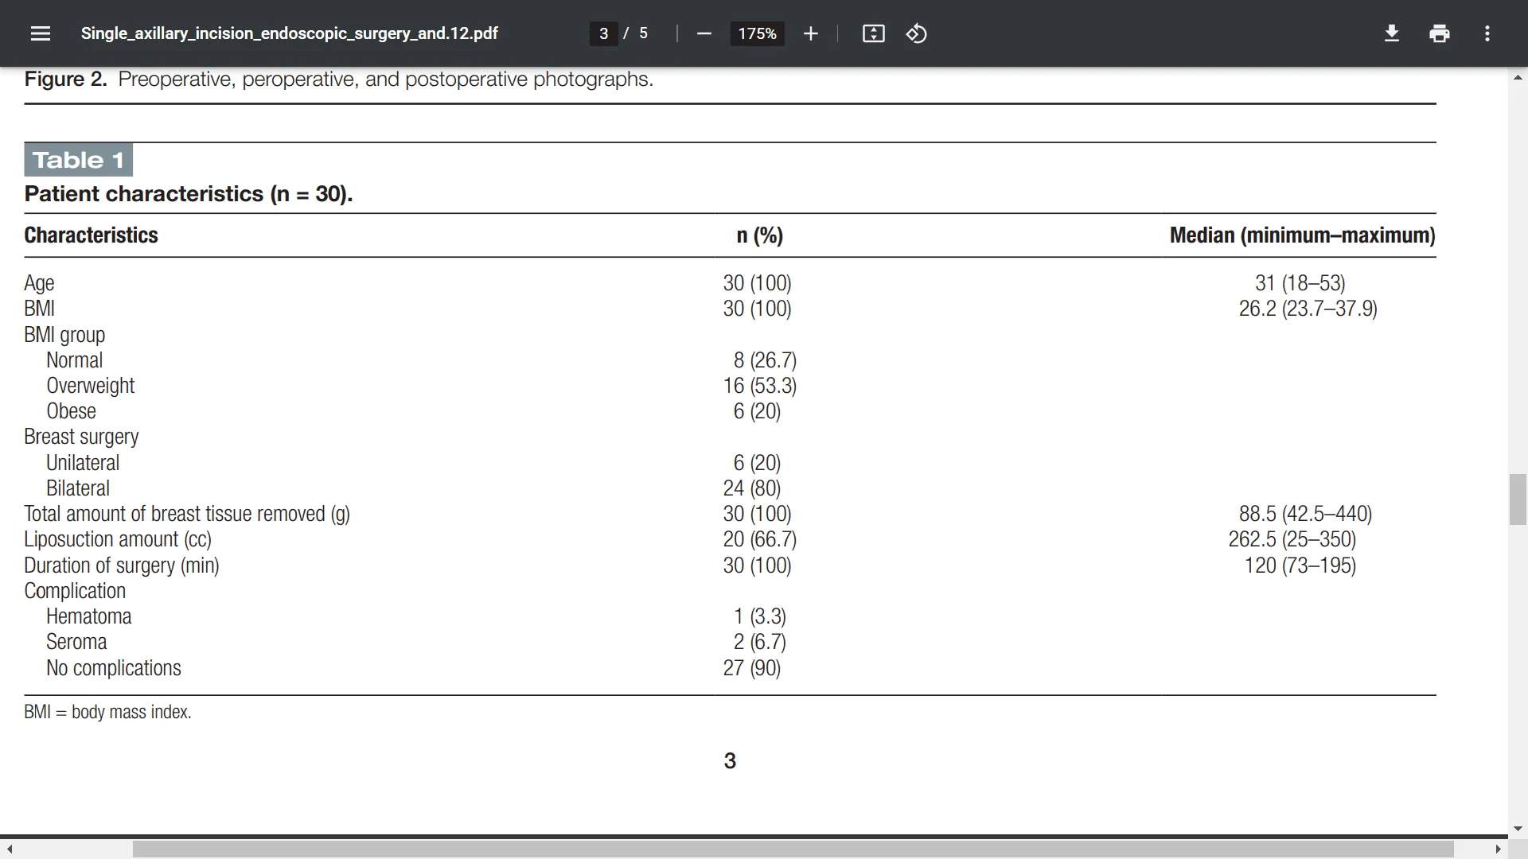This screenshot has width=1528, height=859.
Task: Click the 'n (%)' column header
Action: tap(759, 235)
